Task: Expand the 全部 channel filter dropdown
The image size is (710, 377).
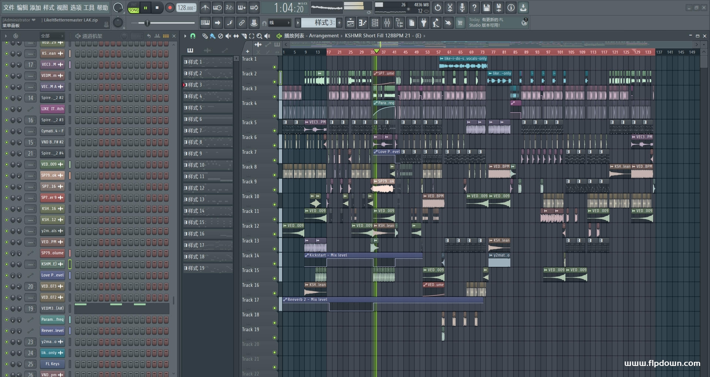Action: pos(52,36)
